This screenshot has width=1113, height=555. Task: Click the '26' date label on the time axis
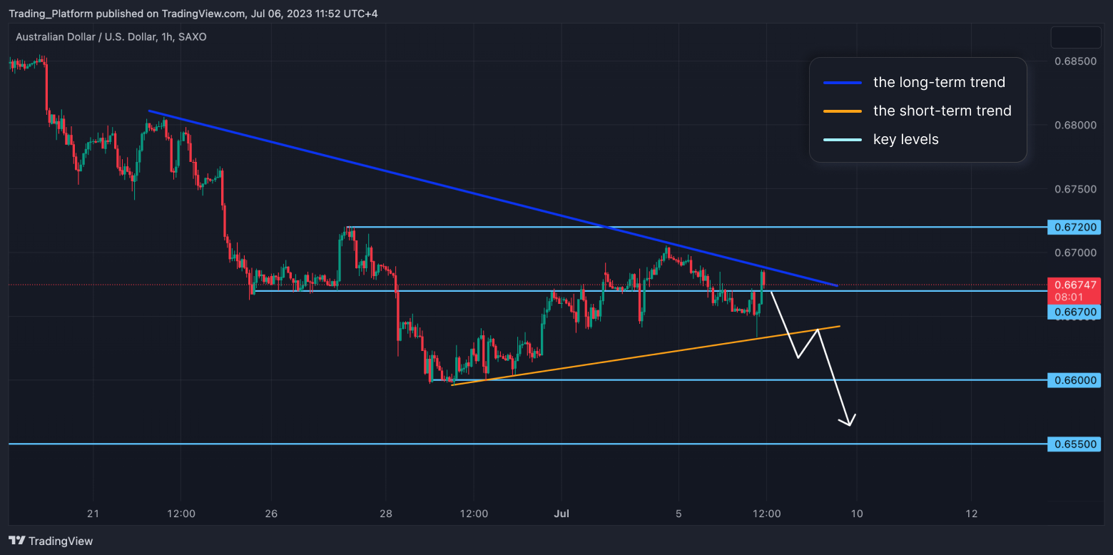pos(270,514)
